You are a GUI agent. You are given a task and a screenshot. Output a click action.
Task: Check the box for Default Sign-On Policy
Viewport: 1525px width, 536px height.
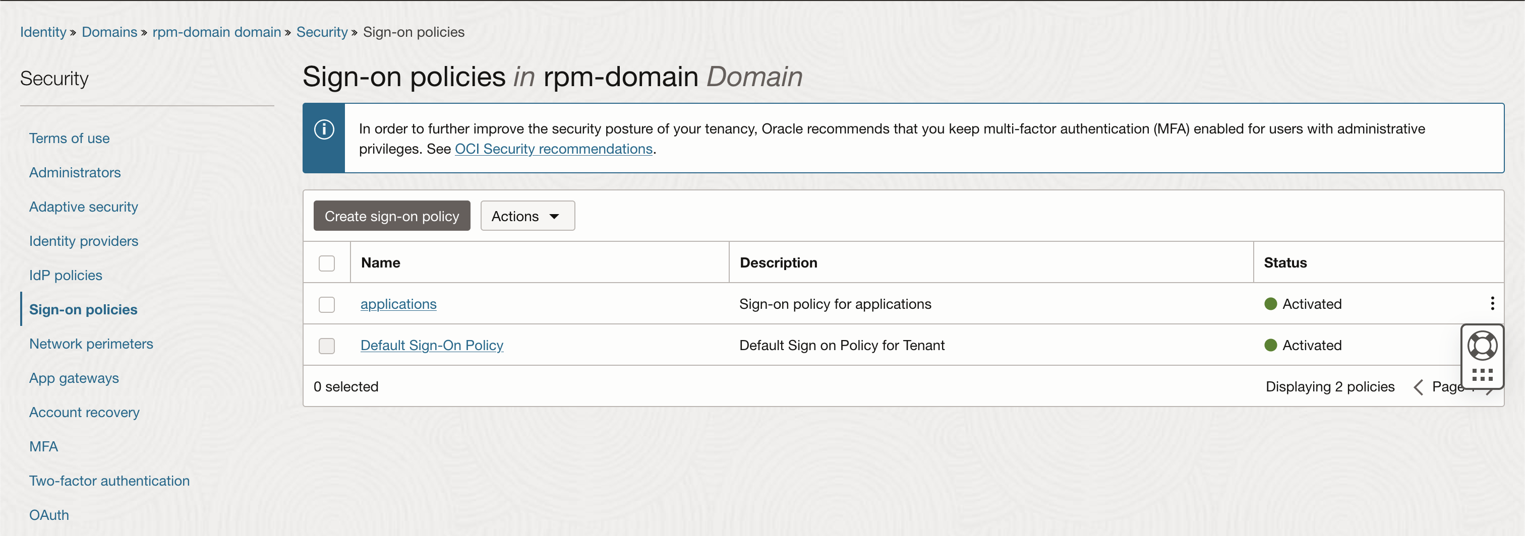327,346
